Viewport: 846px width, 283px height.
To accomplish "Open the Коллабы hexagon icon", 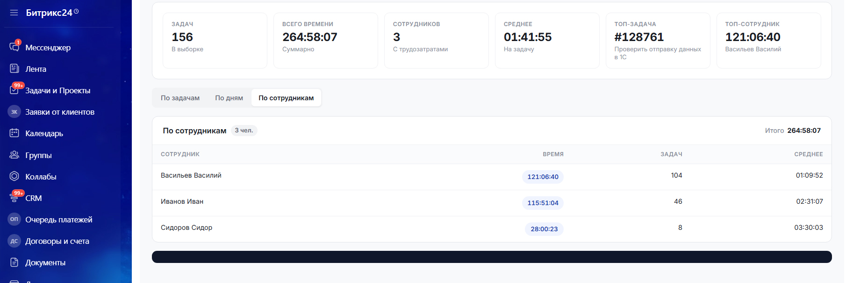I will pyautogui.click(x=14, y=176).
